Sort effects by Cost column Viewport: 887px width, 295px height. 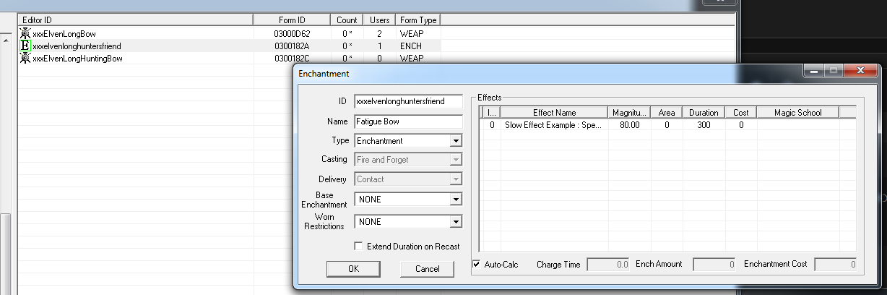pyautogui.click(x=741, y=113)
